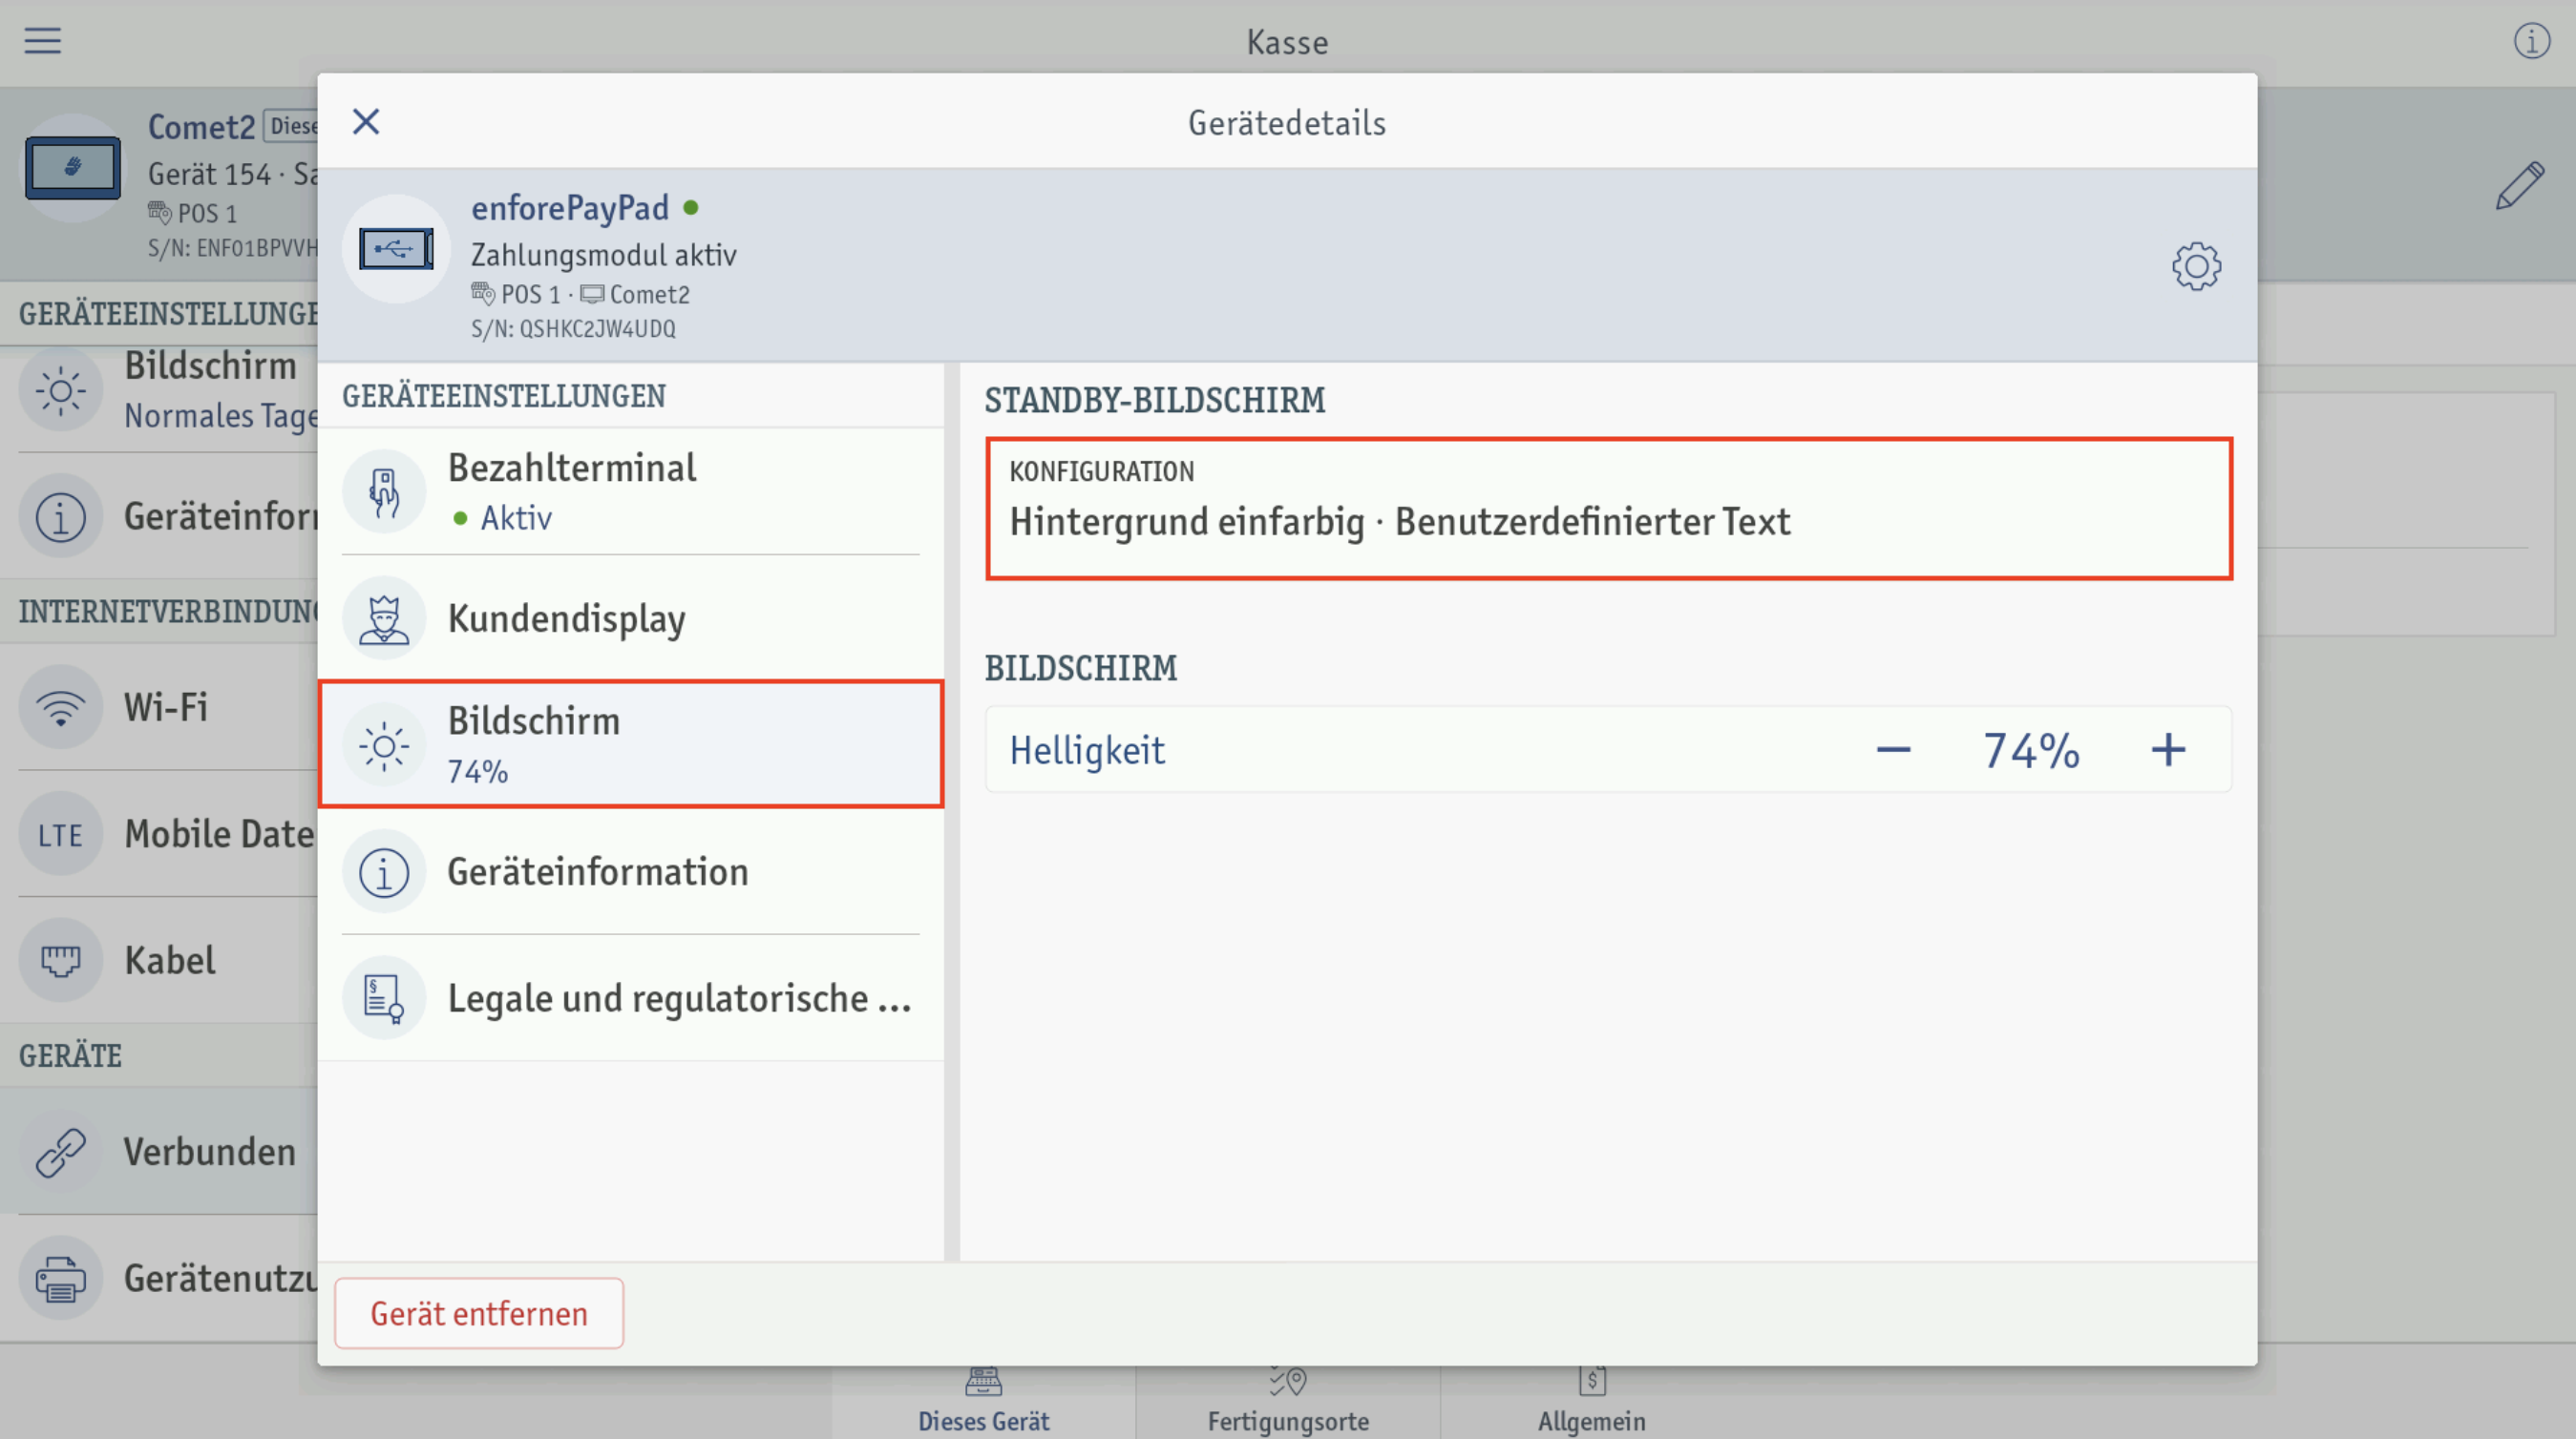Close the Gerätedetails dialog
The image size is (2576, 1439).
(366, 122)
